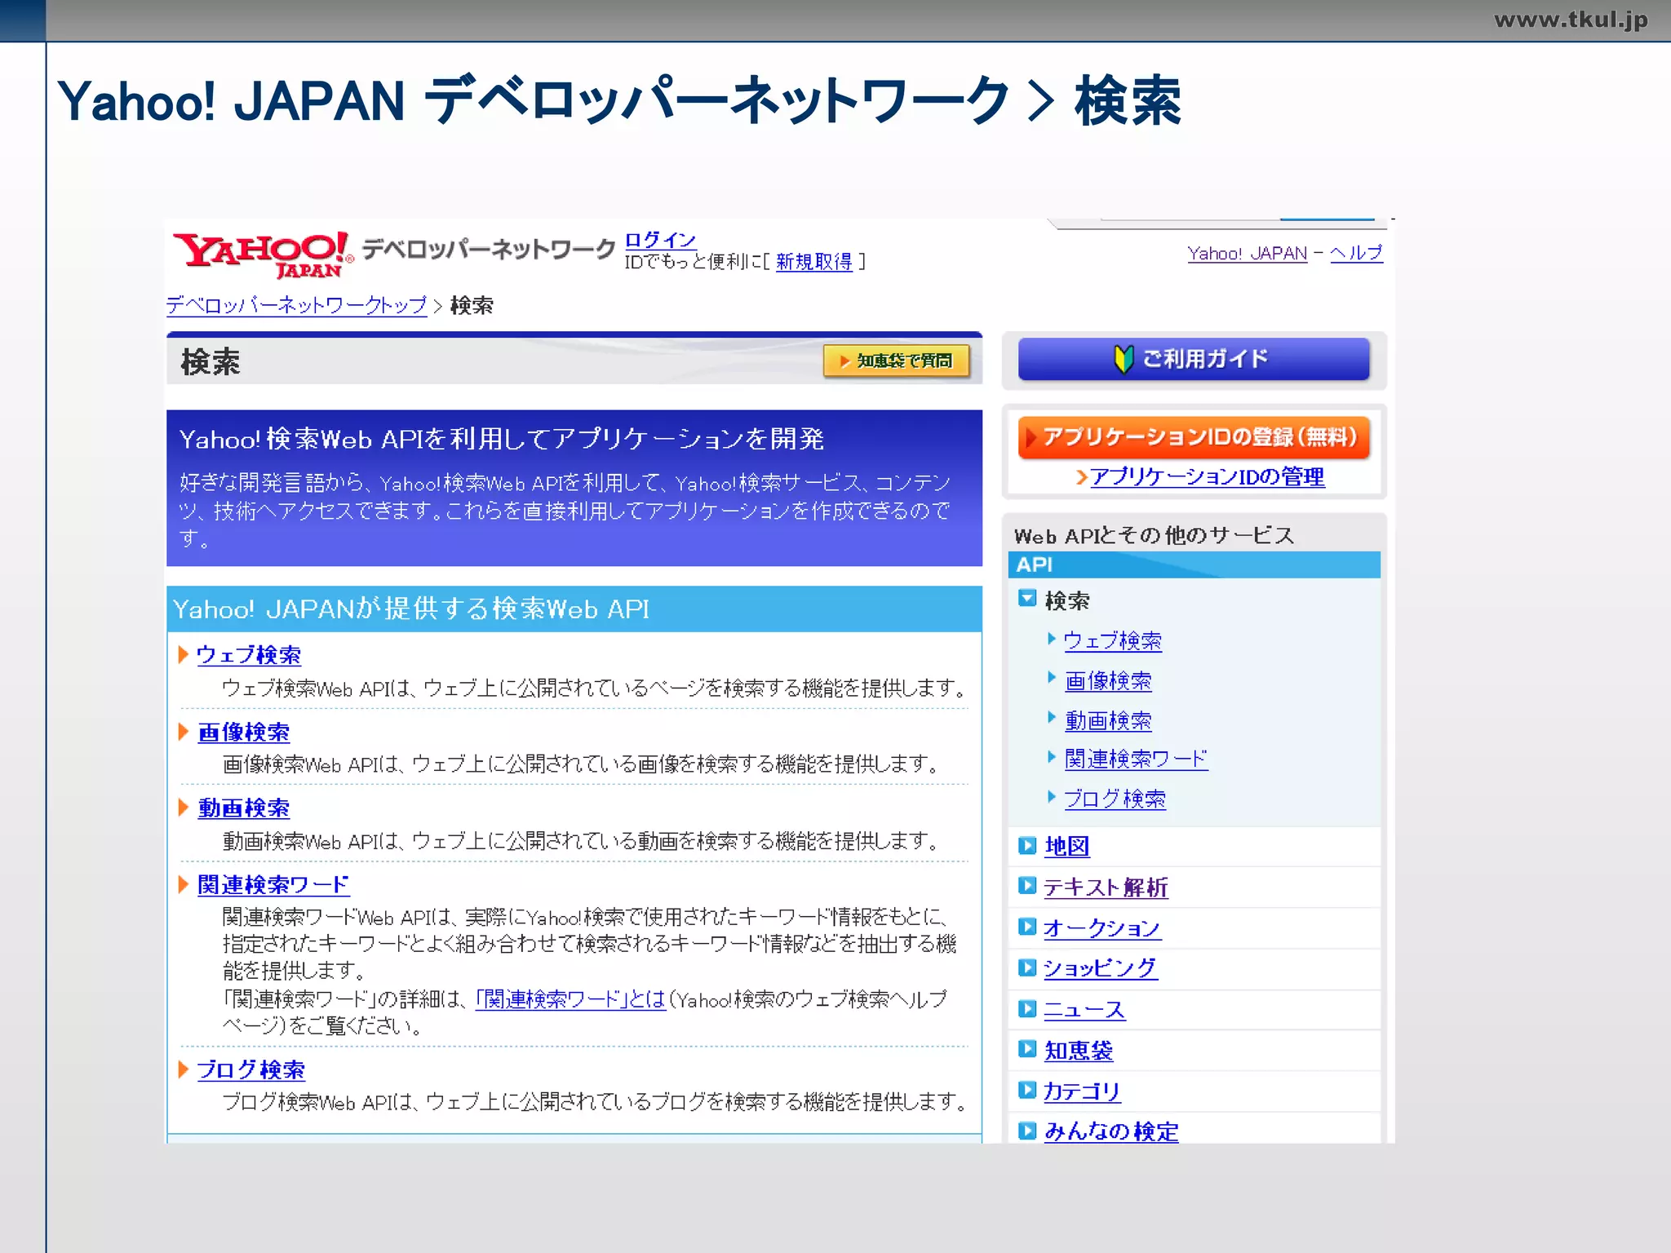The height and width of the screenshot is (1253, 1671).
Task: Expand the 地図 category arrow icon
Action: [1027, 846]
